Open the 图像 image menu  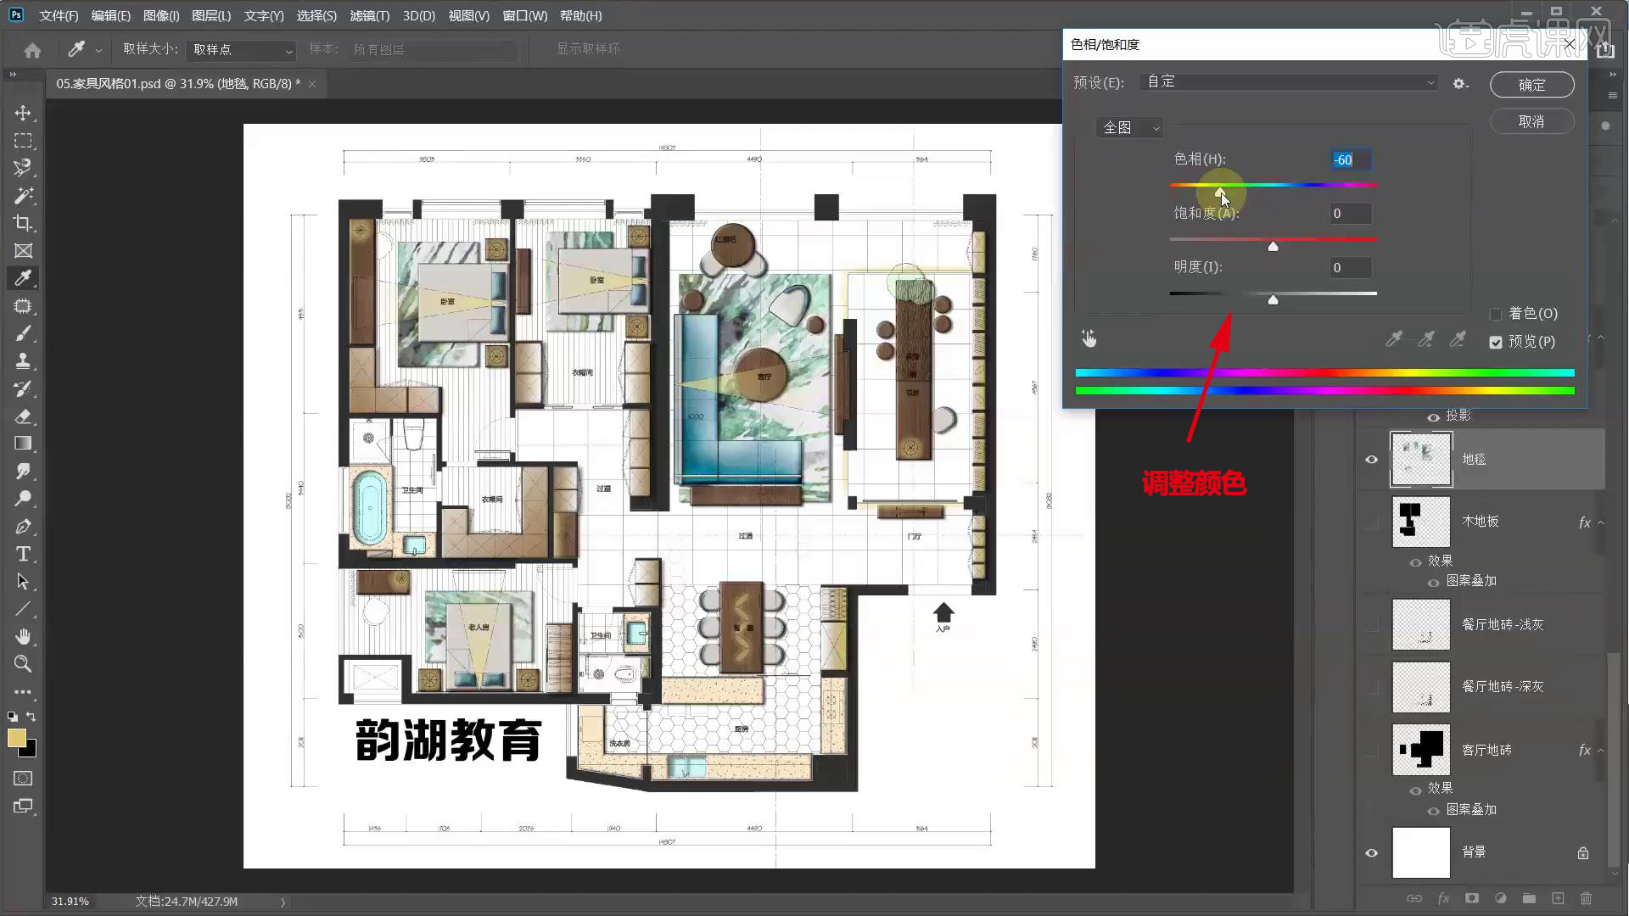(x=160, y=15)
